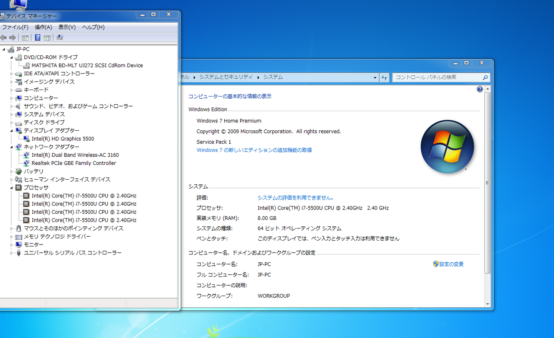Click the Forward arrow in Device Manager toolbar
The height and width of the screenshot is (338, 554).
point(13,38)
